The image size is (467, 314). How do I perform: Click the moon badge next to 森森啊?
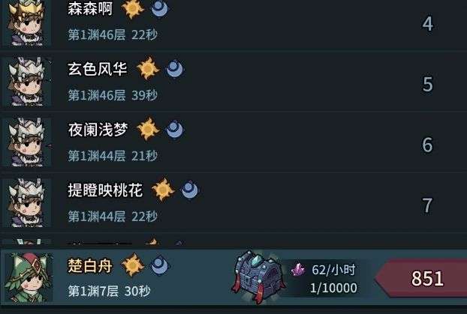[x=159, y=9]
